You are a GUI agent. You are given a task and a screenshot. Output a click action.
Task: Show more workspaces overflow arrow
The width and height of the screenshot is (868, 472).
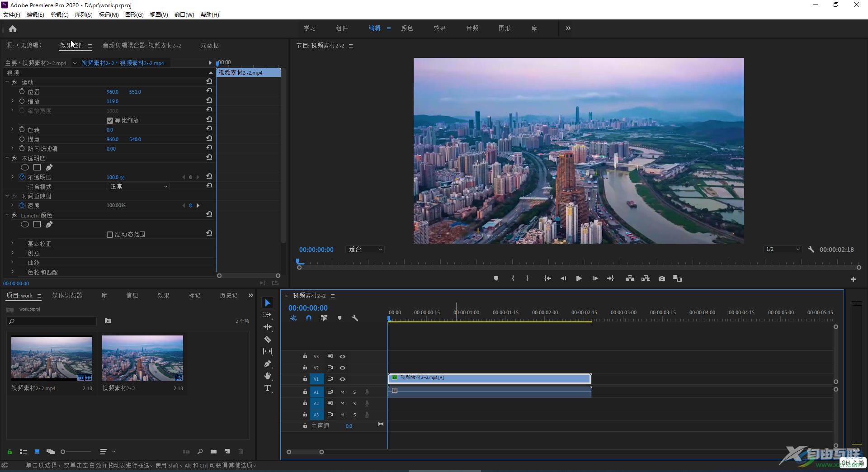point(568,28)
